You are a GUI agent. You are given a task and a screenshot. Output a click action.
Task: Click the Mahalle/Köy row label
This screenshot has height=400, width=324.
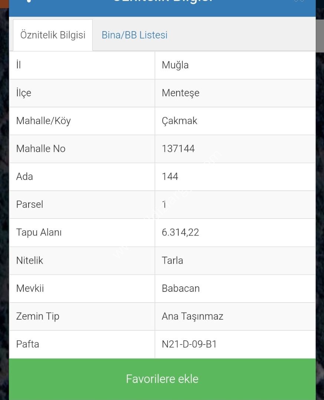(43, 121)
